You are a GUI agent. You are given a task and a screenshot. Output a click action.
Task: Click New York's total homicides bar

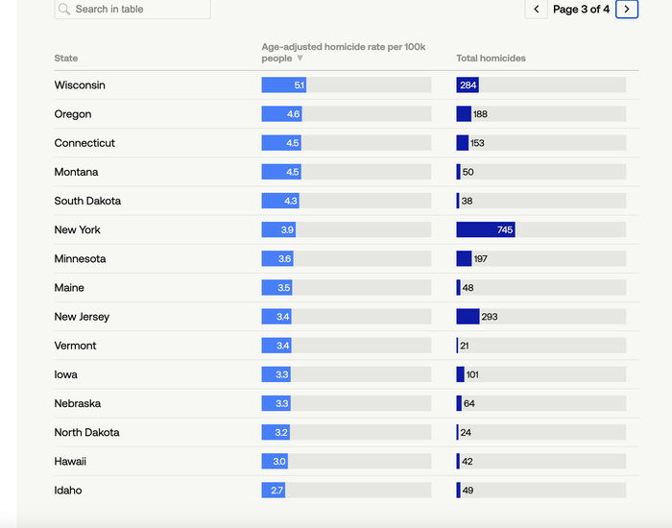485,230
